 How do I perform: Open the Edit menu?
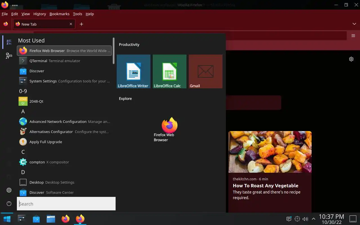(15, 14)
